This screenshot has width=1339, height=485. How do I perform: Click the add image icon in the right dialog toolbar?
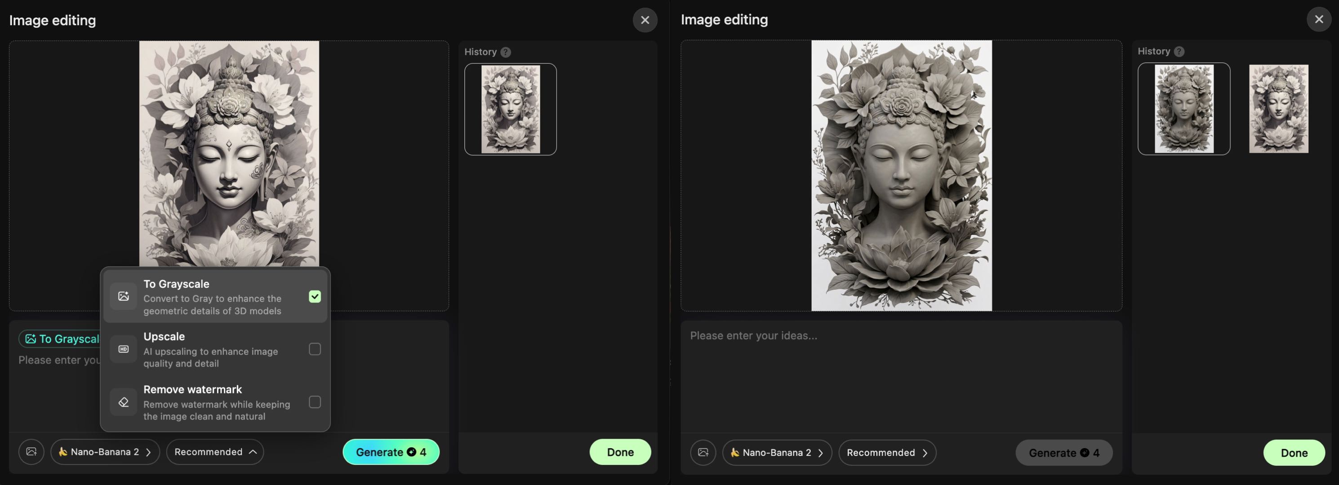703,452
